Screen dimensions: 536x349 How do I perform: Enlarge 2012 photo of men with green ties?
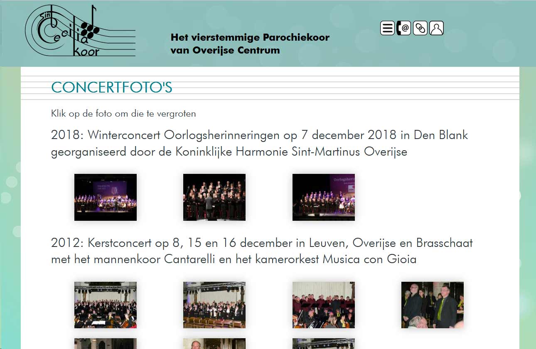click(433, 305)
